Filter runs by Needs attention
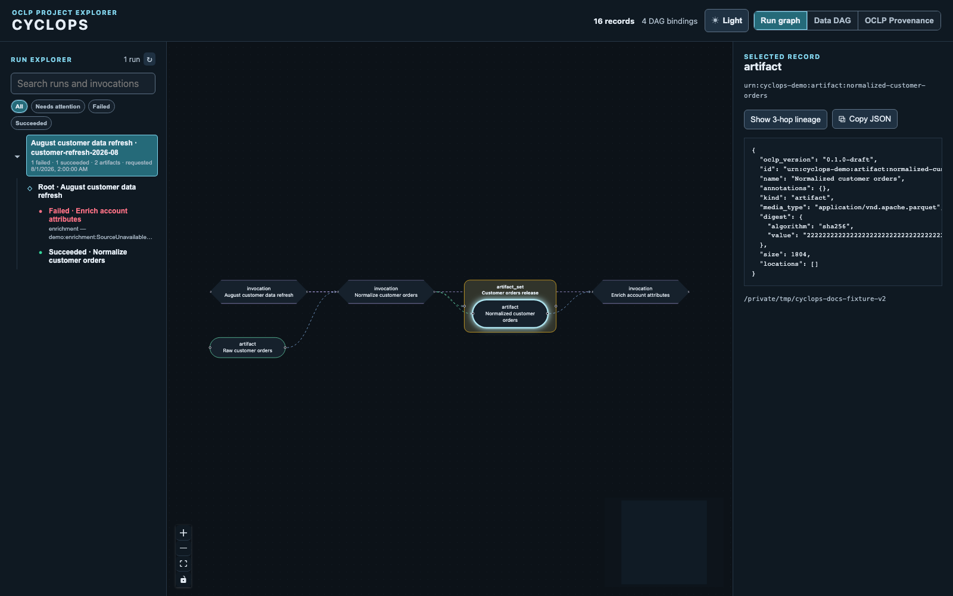The height and width of the screenshot is (596, 953). point(58,107)
